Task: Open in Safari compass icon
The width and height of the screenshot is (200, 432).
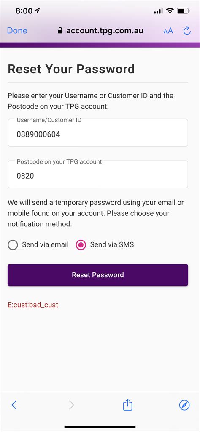Action: (x=184, y=405)
